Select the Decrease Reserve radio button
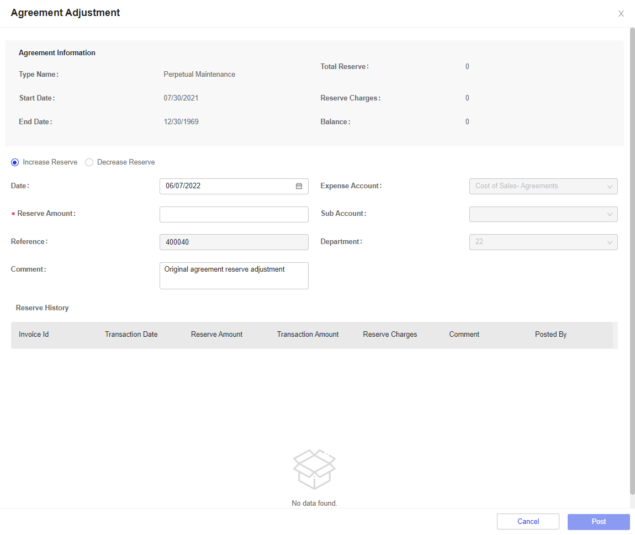This screenshot has width=635, height=535. (89, 162)
